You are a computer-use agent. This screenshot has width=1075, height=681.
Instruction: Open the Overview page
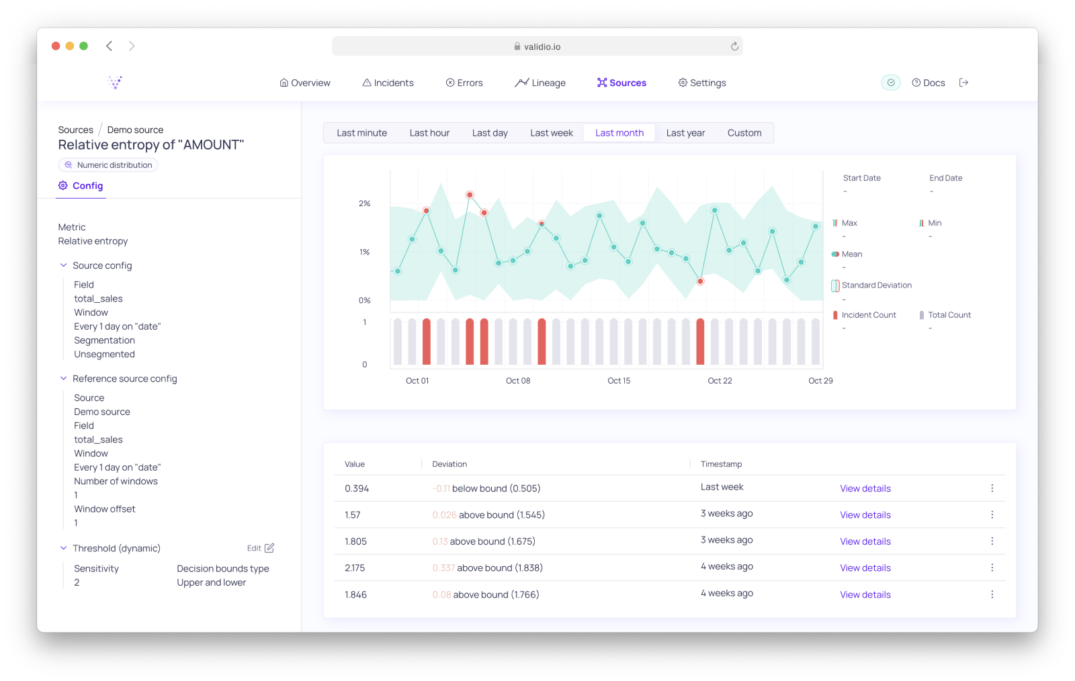(x=305, y=83)
